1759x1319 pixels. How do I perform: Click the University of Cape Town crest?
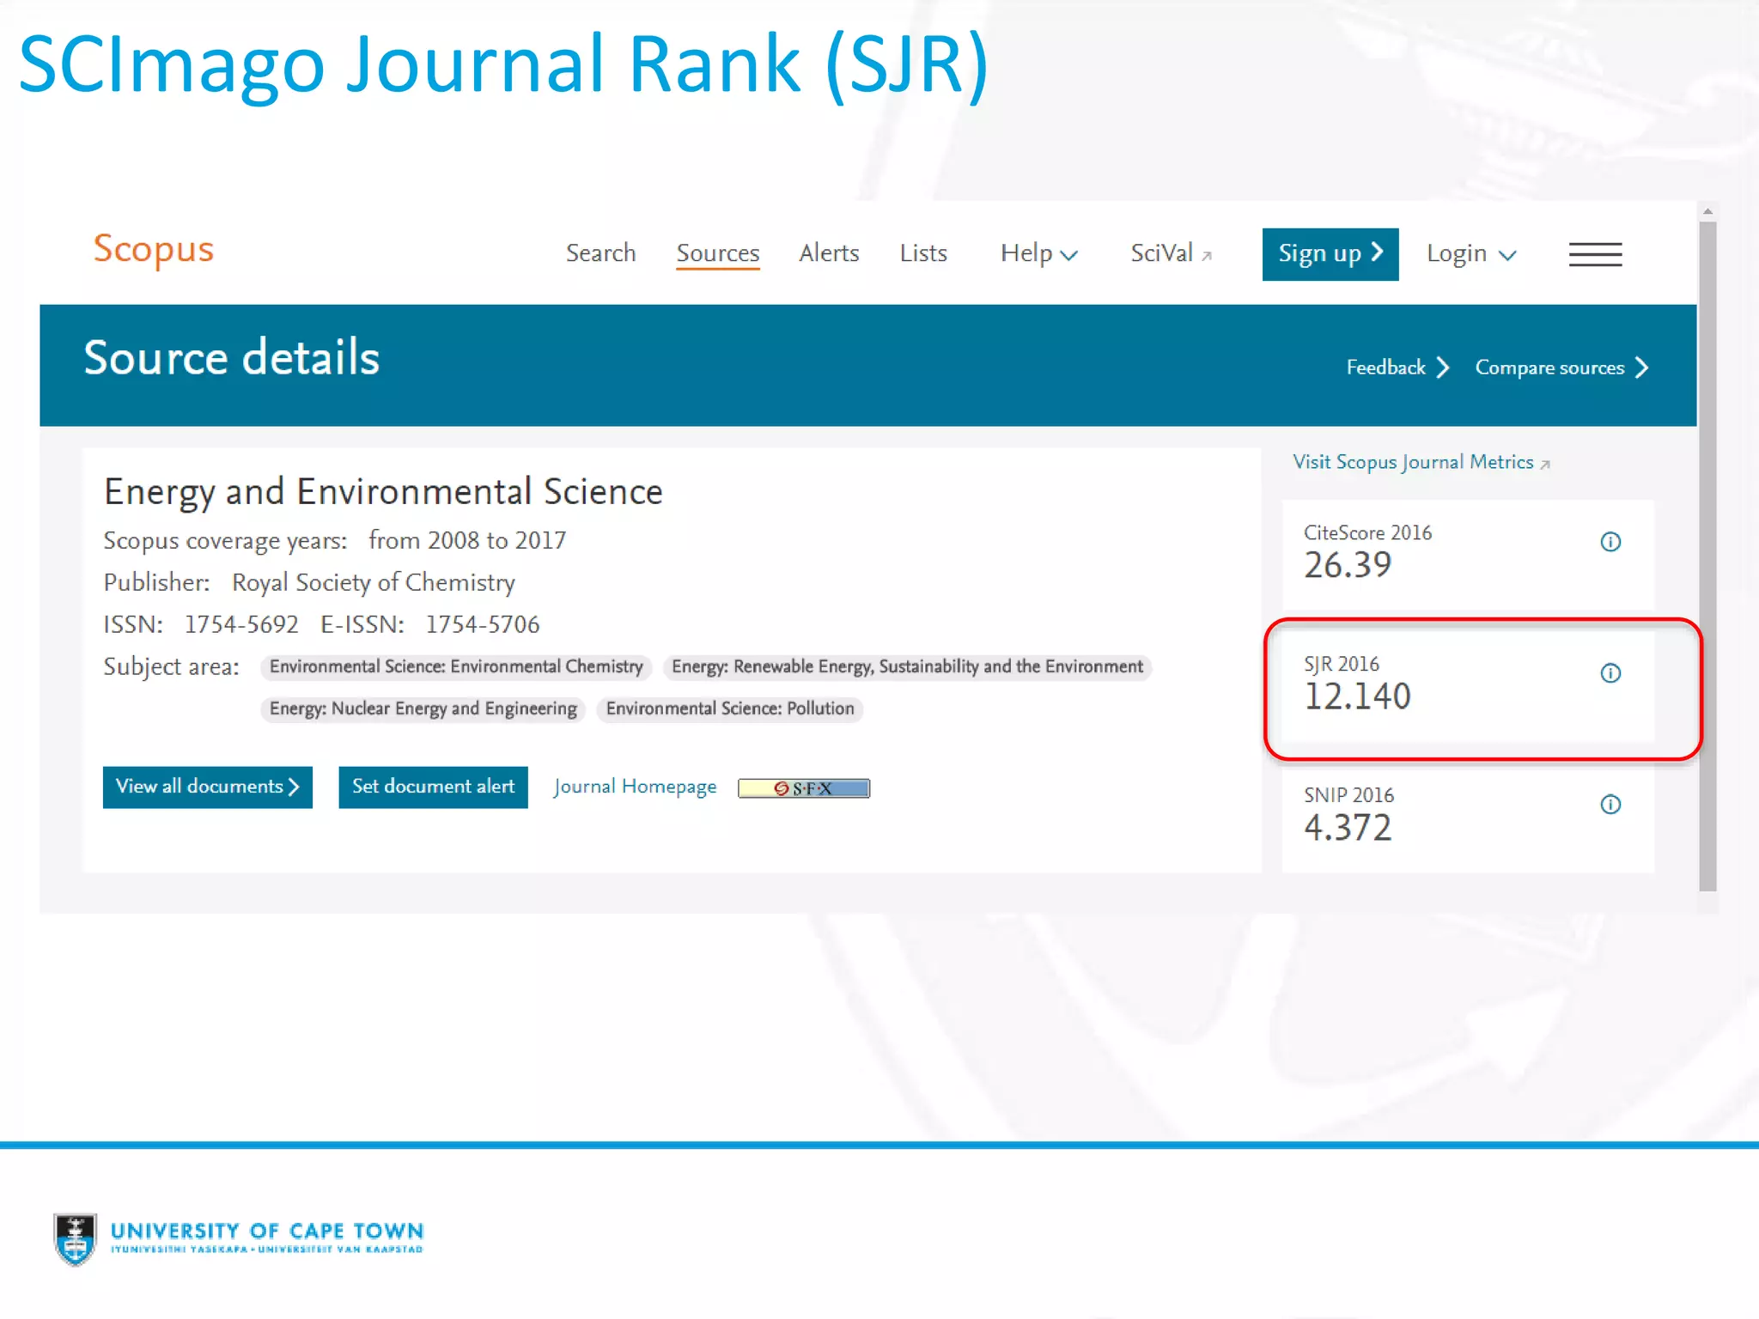click(x=76, y=1239)
